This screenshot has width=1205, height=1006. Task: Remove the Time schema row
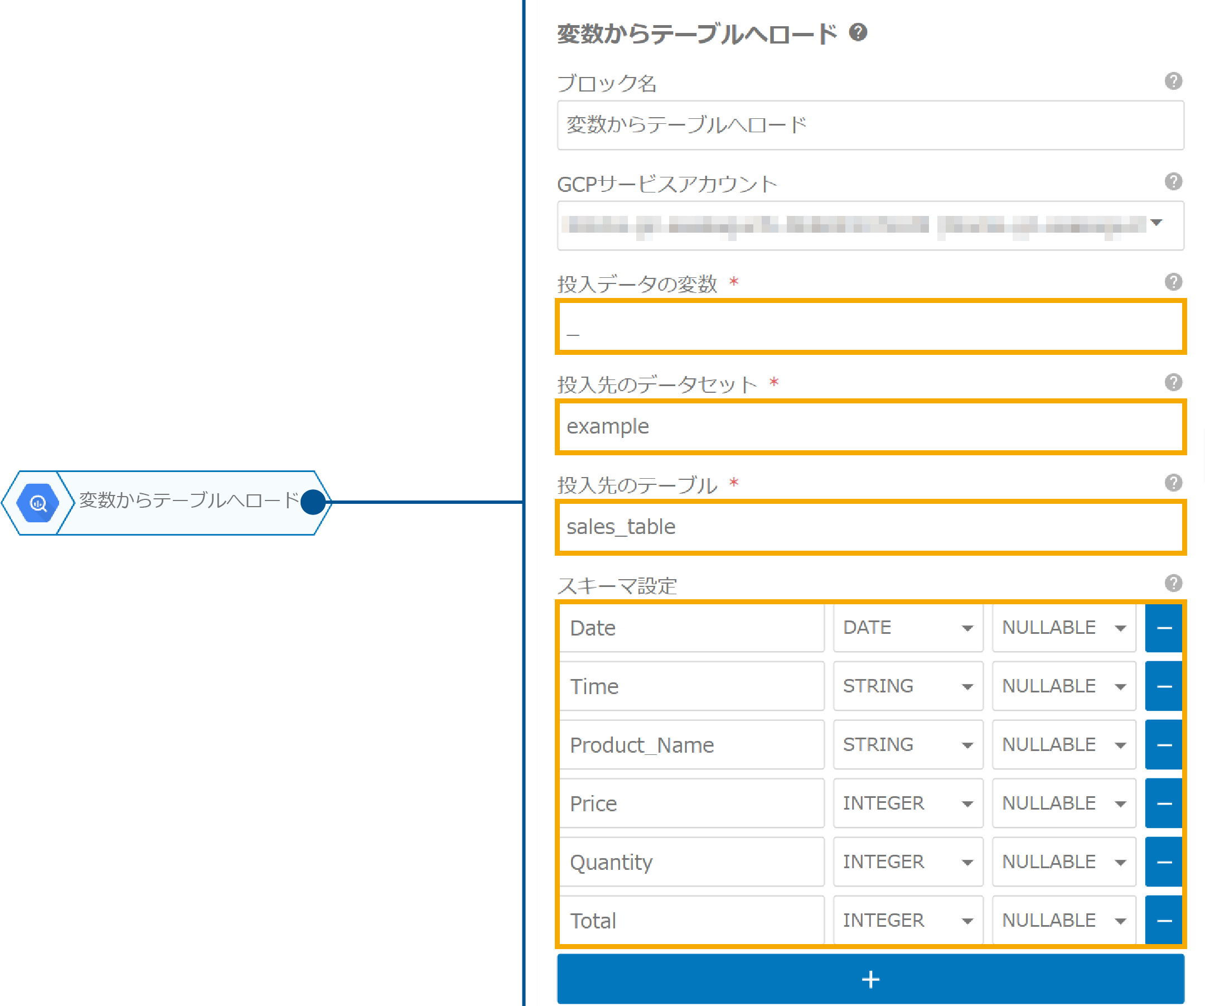click(x=1164, y=687)
